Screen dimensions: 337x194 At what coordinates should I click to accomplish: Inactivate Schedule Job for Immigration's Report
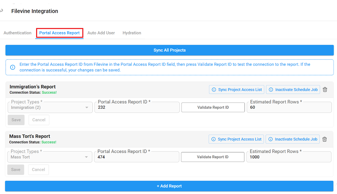[x=293, y=90]
